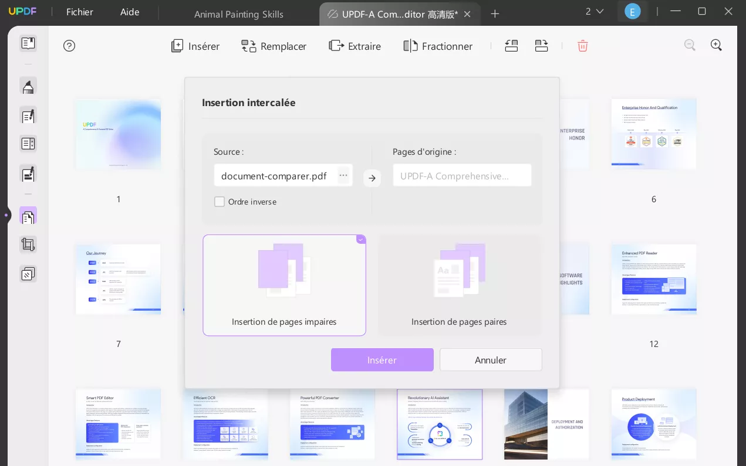Viewport: 746px width, 466px height.
Task: Select page 7 thumbnail Our Journey
Action: (x=118, y=280)
